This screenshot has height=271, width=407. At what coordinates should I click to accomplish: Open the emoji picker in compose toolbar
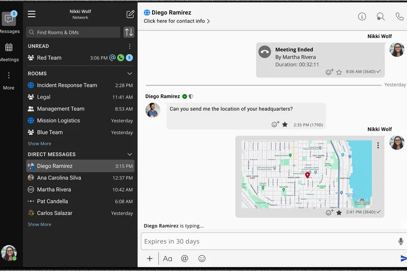click(x=202, y=258)
